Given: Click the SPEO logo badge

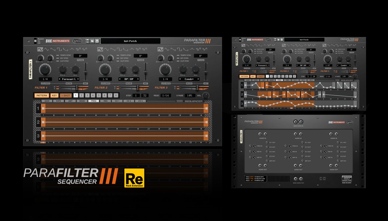Looking at the screenshot, I should coord(77,41).
